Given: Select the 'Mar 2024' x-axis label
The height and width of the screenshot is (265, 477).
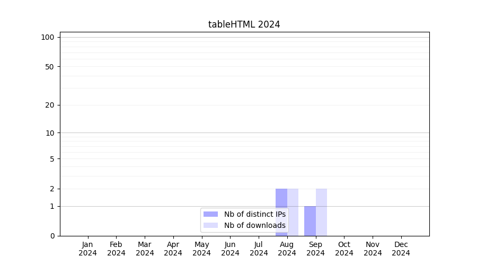Looking at the screenshot, I should click(145, 249).
